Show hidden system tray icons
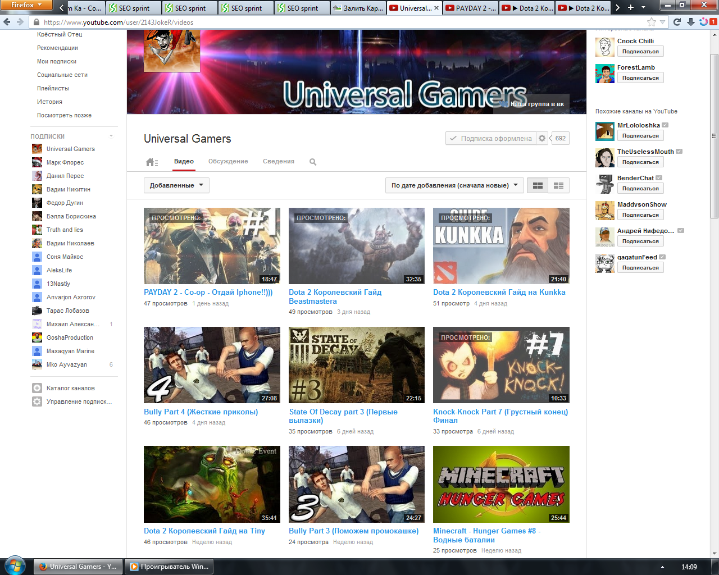The width and height of the screenshot is (719, 575). click(662, 567)
